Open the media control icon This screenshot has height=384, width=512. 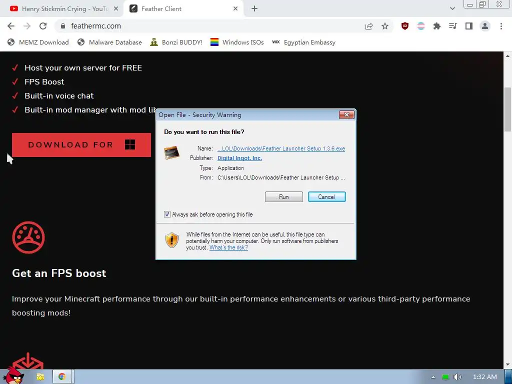453,26
